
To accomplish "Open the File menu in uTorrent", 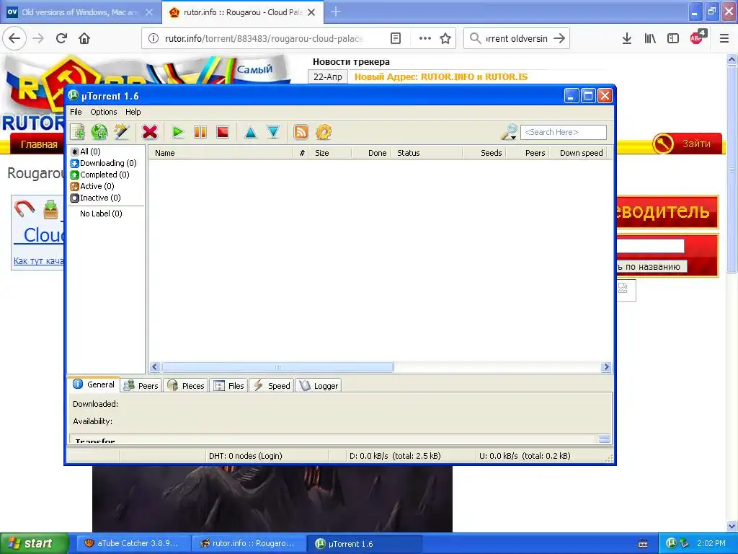I will click(x=76, y=112).
